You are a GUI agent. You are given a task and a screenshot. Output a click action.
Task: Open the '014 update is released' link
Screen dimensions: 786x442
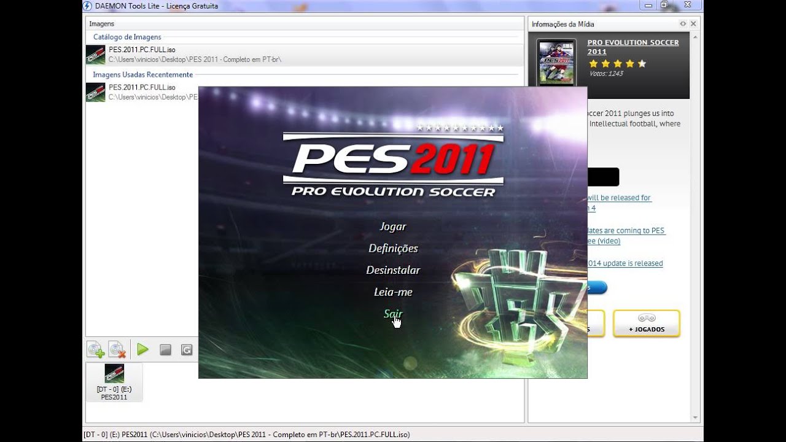coord(625,263)
